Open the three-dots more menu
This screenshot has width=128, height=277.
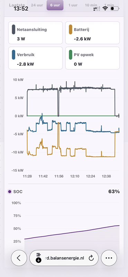[x=109, y=258]
